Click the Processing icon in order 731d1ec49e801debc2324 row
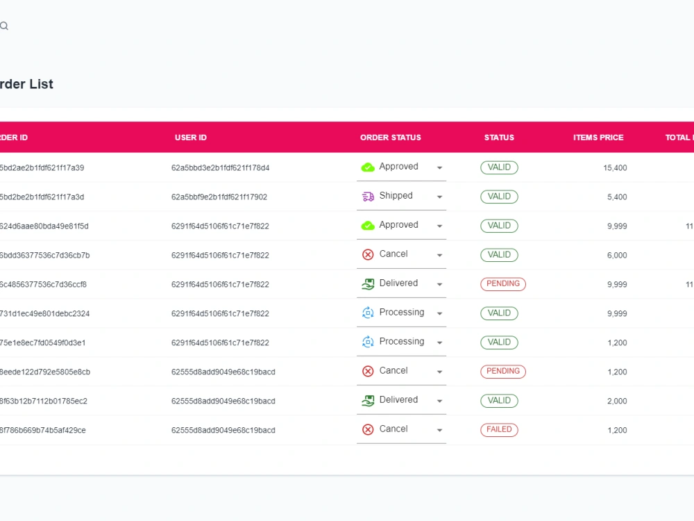 [368, 313]
